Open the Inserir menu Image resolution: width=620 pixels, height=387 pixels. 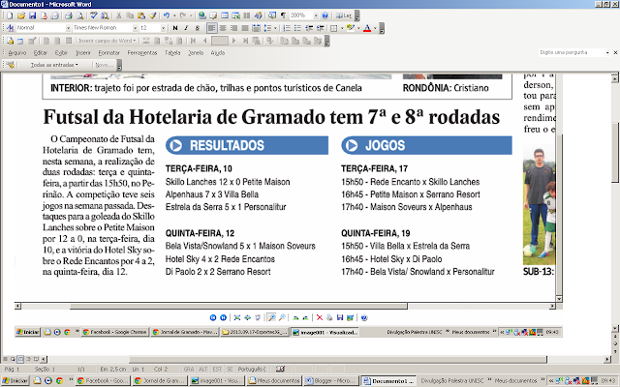83,52
